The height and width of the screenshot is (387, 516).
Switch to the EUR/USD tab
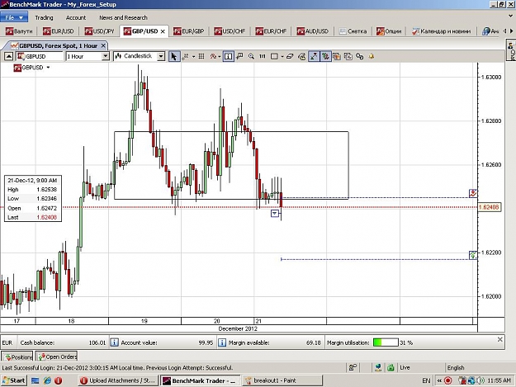coord(59,31)
